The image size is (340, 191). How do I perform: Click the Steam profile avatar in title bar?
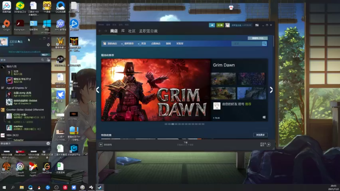227,25
